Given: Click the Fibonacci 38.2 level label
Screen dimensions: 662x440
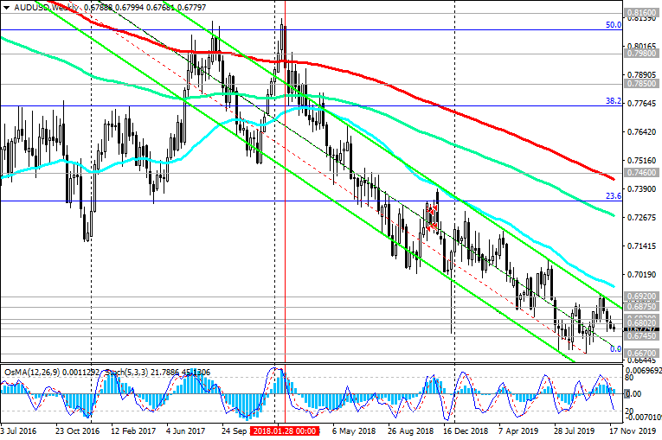Looking at the screenshot, I should point(613,101).
